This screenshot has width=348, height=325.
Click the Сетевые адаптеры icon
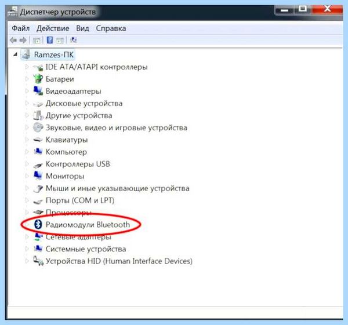(x=38, y=237)
